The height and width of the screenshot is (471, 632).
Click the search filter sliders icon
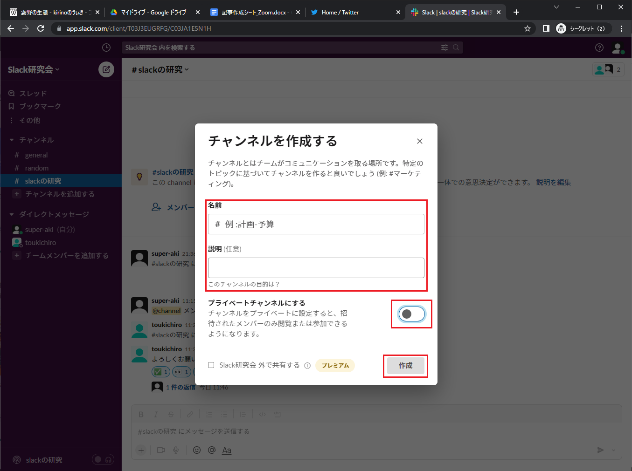click(x=444, y=48)
